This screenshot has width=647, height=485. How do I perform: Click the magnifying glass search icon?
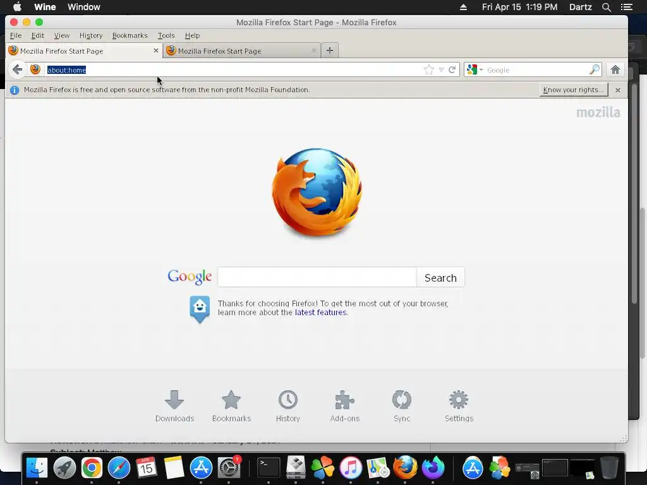pos(594,69)
